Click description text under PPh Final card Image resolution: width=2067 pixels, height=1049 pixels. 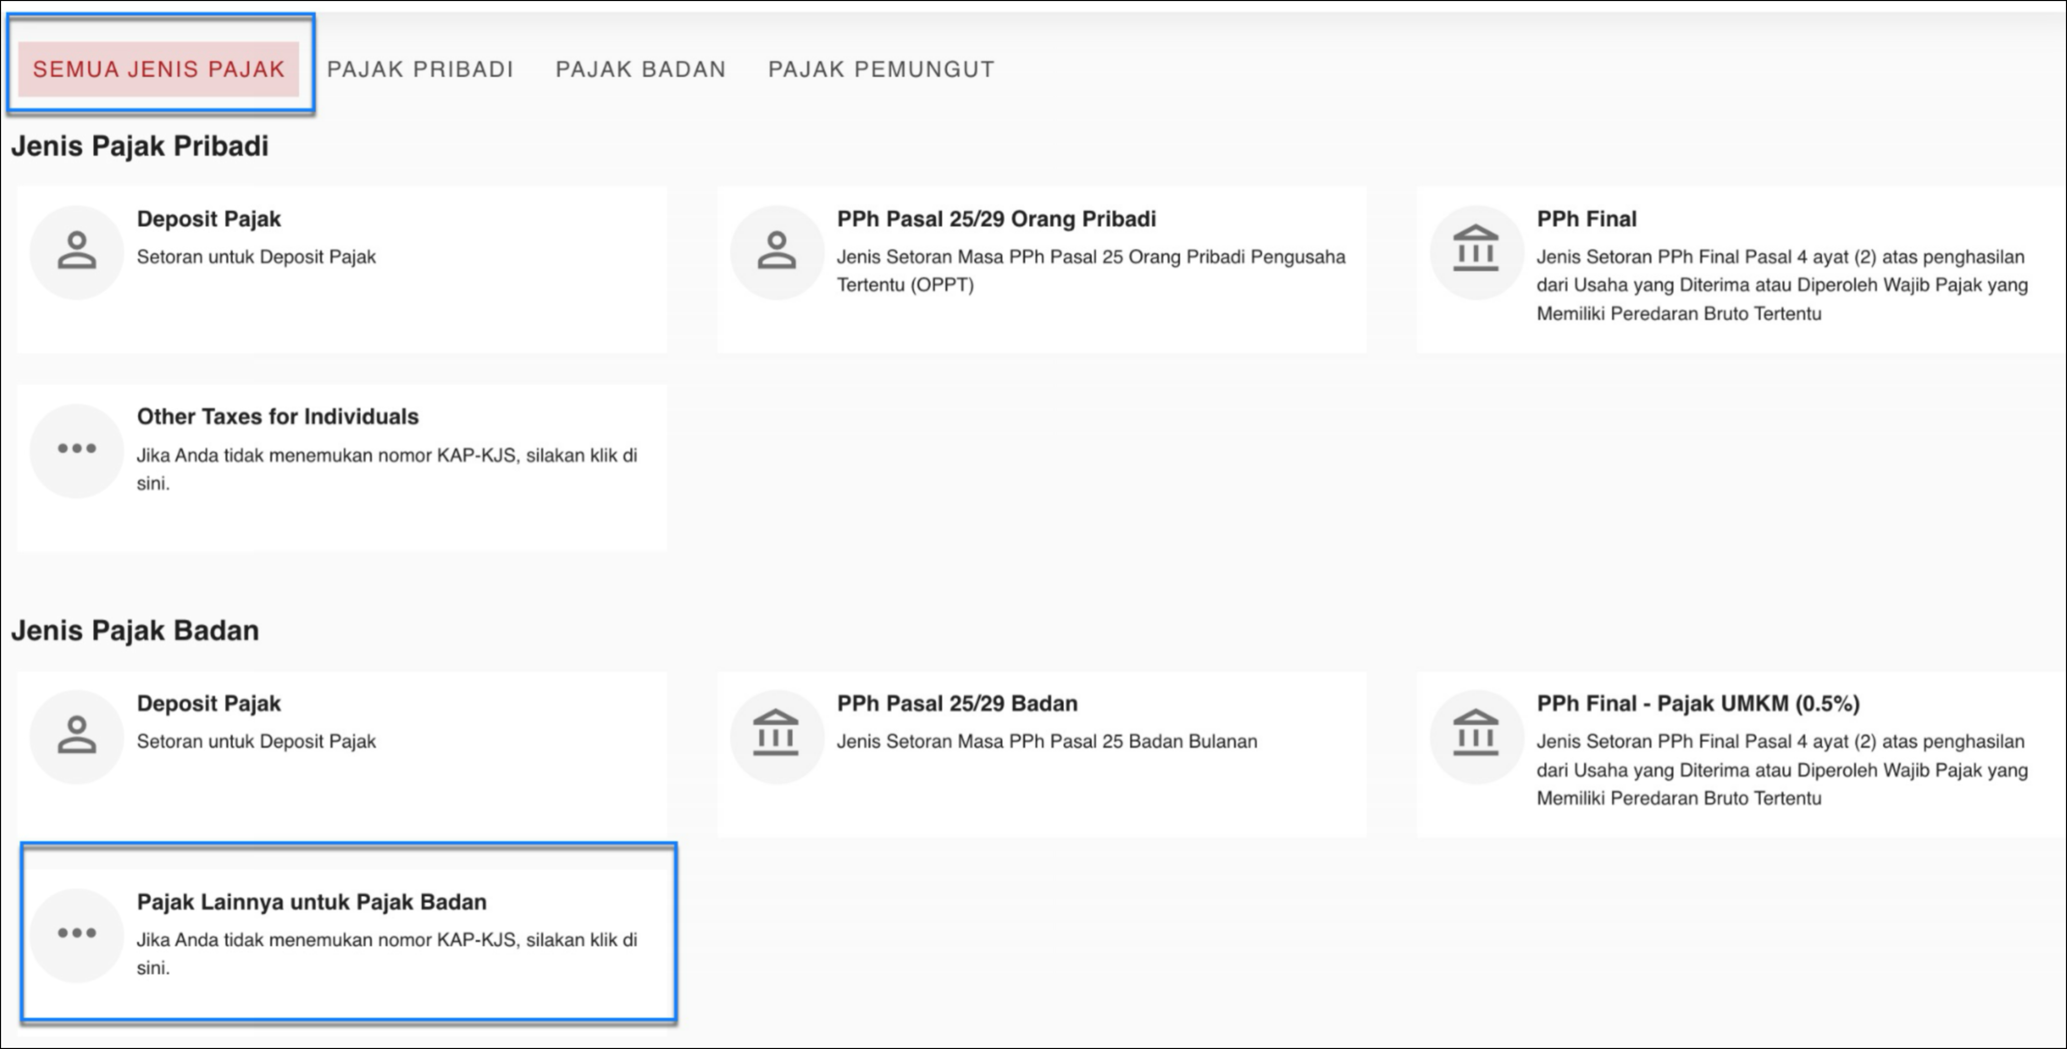tap(1782, 285)
